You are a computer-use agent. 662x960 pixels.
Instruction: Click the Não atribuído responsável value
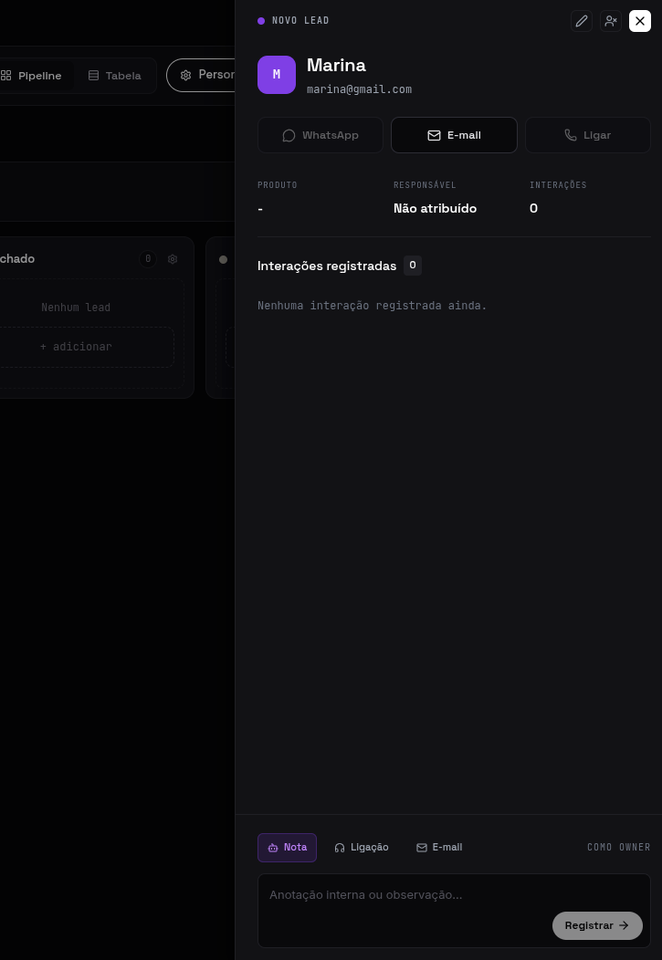coord(435,209)
